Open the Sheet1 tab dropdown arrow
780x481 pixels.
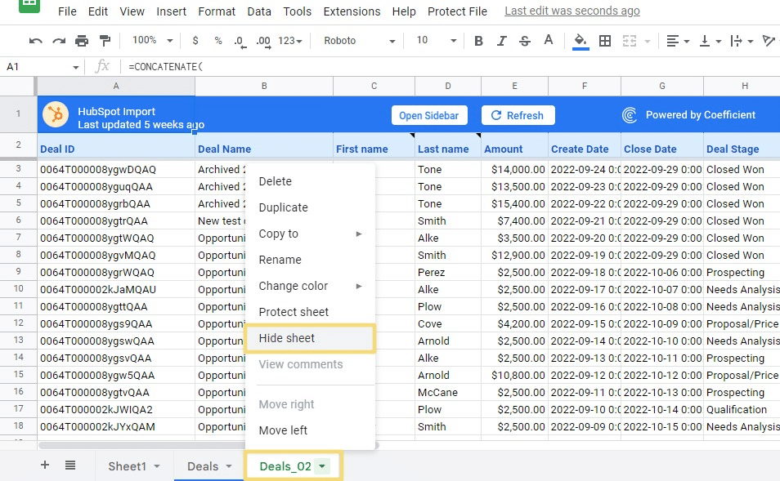157,466
